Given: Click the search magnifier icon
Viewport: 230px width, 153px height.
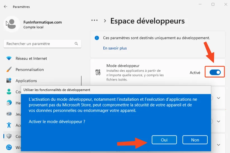Looking at the screenshot, I should 76,43.
